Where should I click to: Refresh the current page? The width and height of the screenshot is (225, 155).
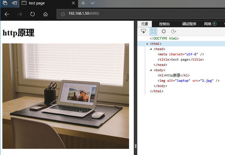pos(33,14)
